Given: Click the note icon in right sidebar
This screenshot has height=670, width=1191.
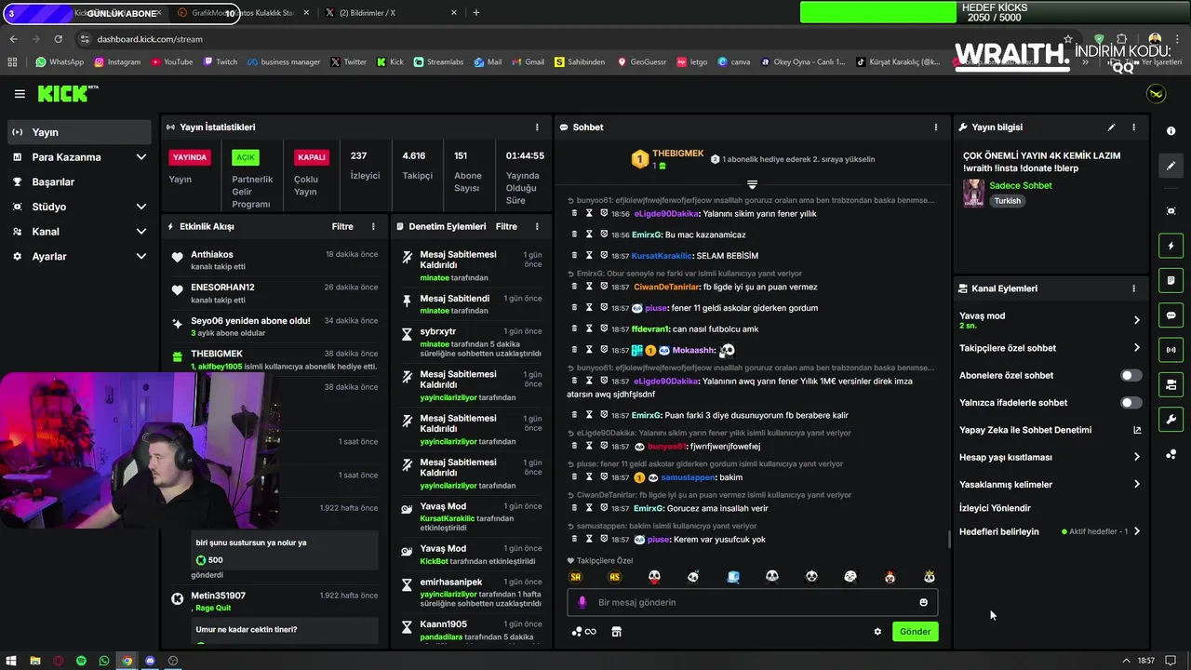Looking at the screenshot, I should (1171, 280).
